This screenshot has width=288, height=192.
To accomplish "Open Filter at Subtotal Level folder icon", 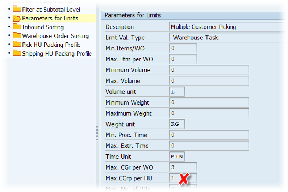I will [x=17, y=9].
